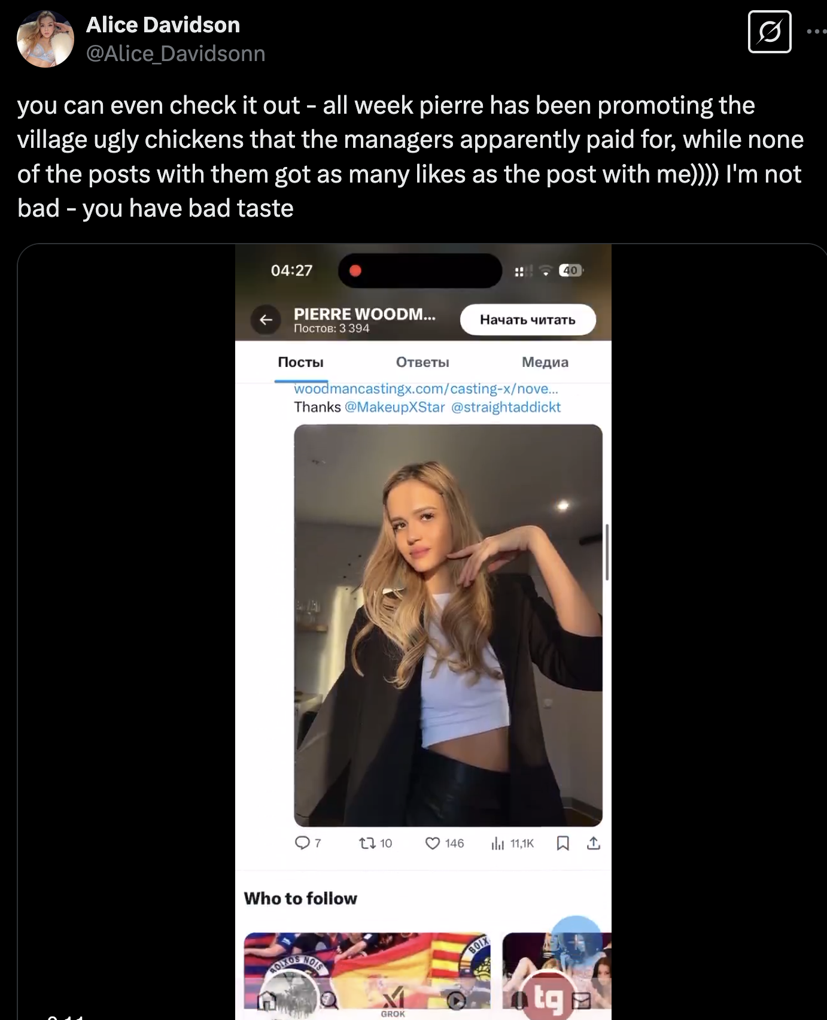
Task: Click the repost icon showing 10
Action: (366, 843)
